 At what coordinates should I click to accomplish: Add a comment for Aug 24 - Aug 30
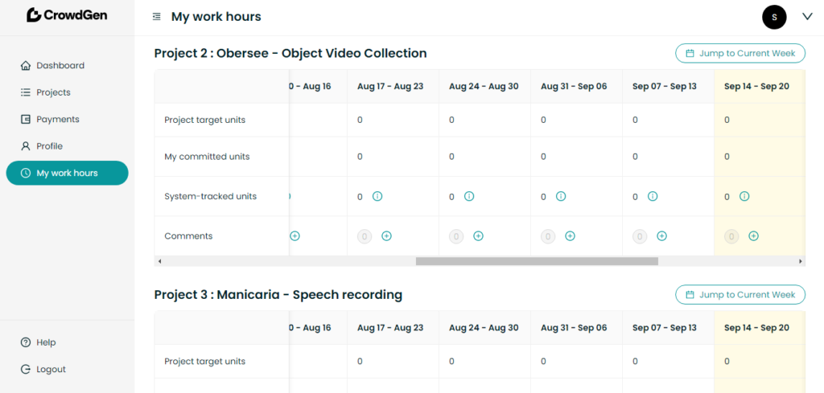click(x=478, y=236)
